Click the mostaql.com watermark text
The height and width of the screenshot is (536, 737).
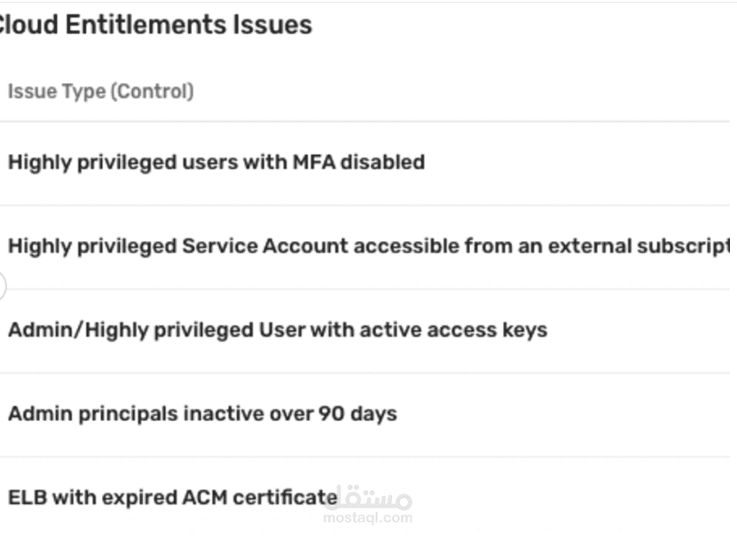[369, 517]
